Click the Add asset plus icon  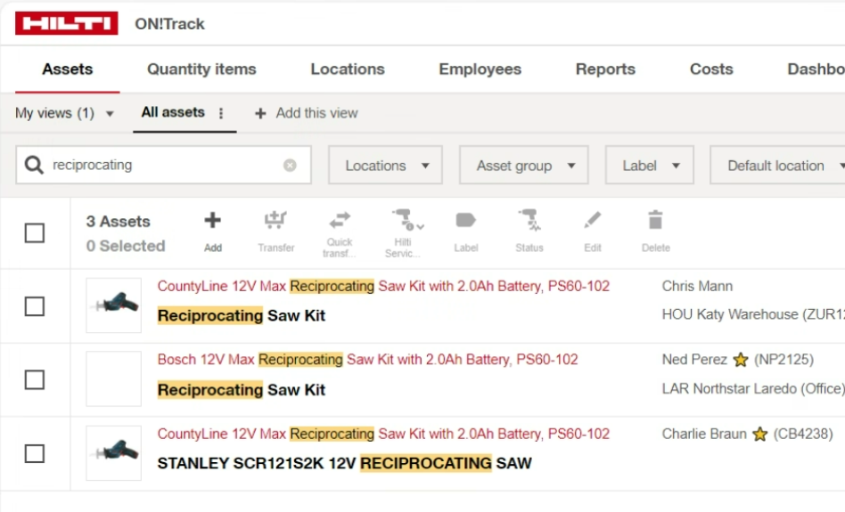tap(212, 221)
